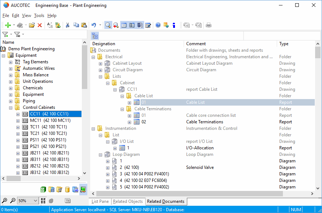Click the Designation column header
Screen dimensions: 322x213
(104, 44)
